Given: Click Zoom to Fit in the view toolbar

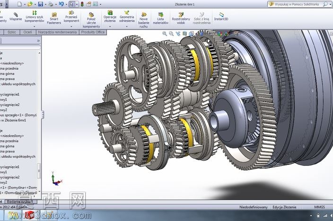Looking at the screenshot, I should [x=165, y=33].
